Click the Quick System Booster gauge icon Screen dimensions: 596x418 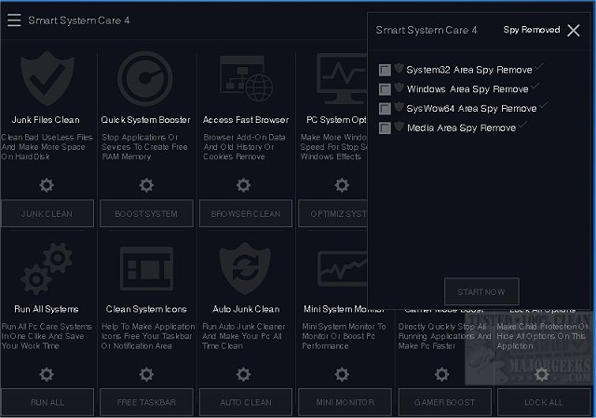point(145,78)
